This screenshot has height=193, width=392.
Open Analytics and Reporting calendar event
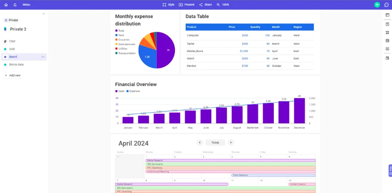(231, 171)
